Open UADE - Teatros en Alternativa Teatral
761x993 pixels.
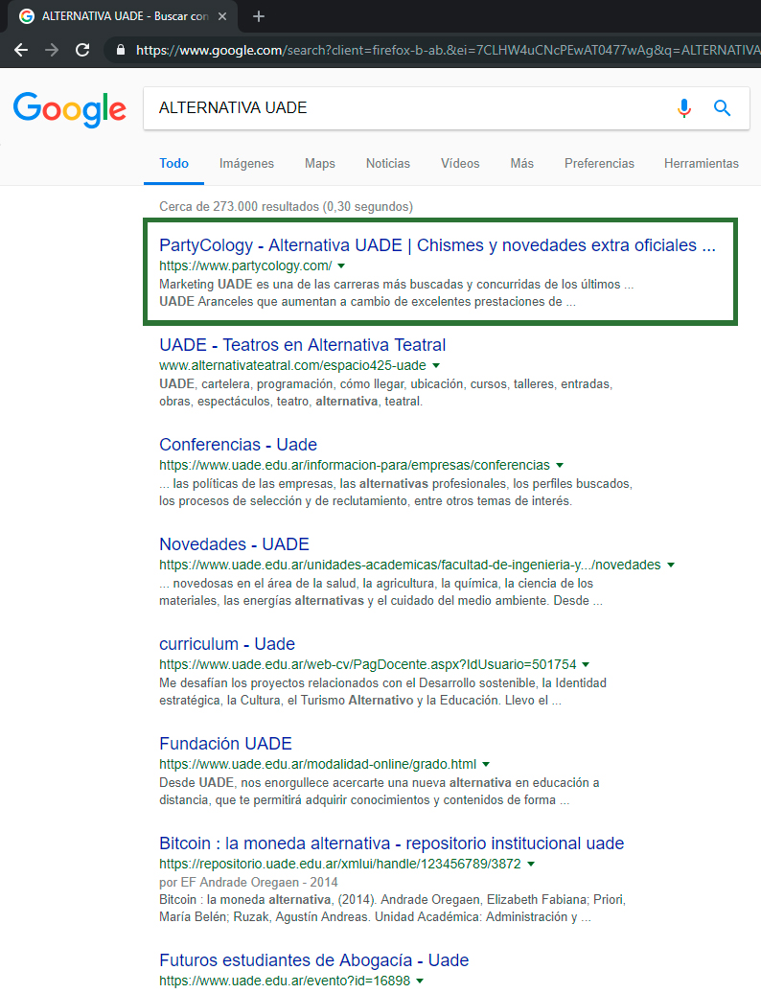pos(303,344)
